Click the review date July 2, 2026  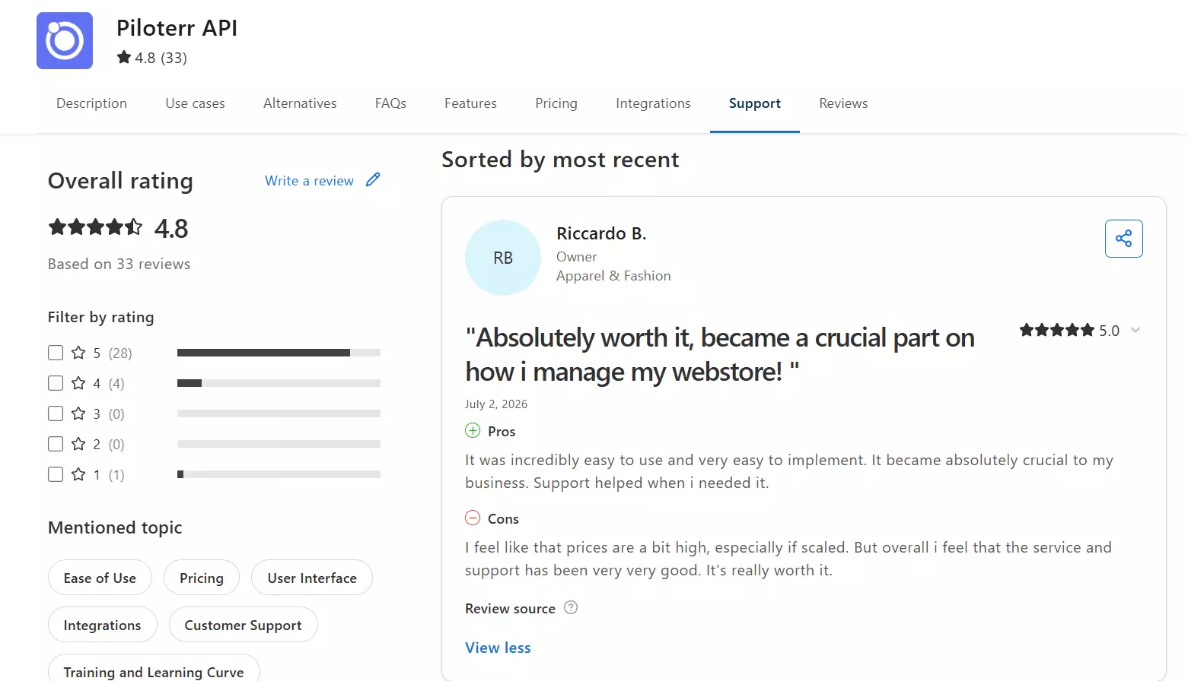[496, 404]
